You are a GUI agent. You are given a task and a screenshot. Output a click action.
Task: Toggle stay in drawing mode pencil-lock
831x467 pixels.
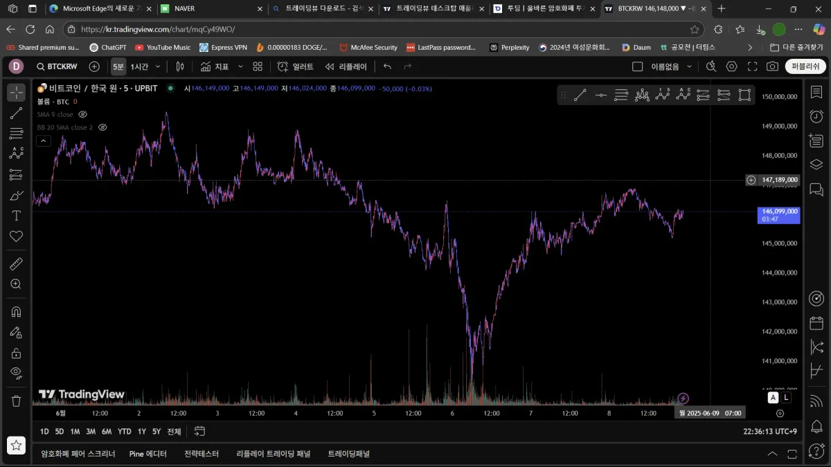coord(17,332)
